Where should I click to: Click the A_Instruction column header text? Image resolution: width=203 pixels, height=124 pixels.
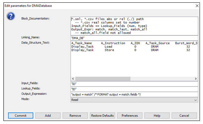coord(113,43)
